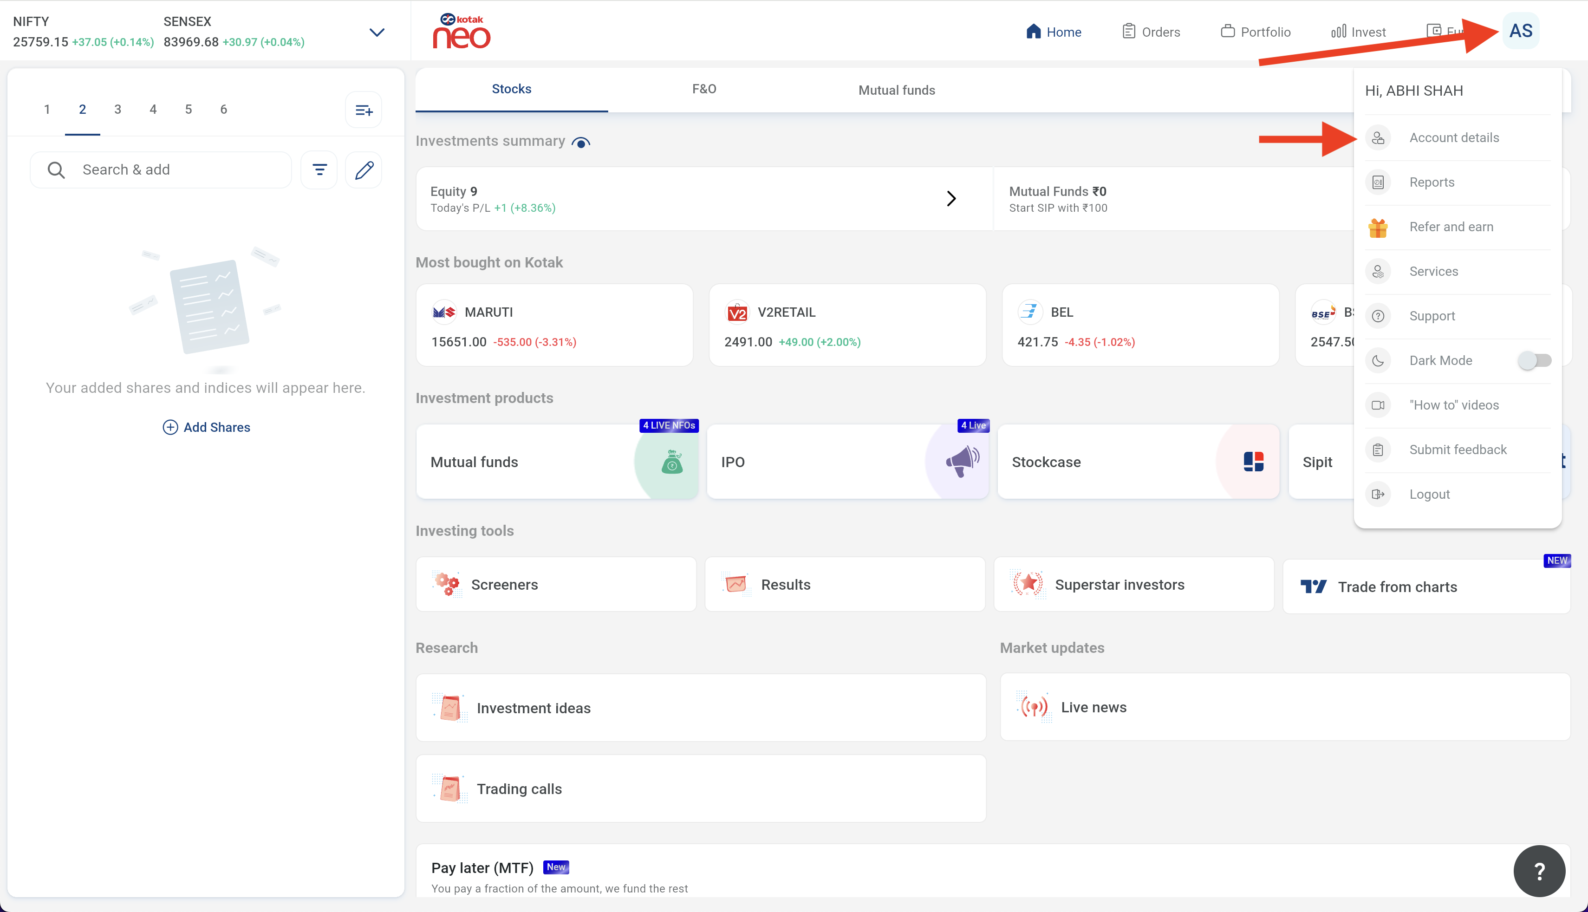Expand Equity summary with the chevron arrow
The width and height of the screenshot is (1588, 912).
click(x=951, y=199)
